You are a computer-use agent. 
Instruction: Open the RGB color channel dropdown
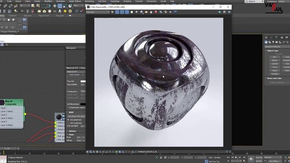coord(98,12)
